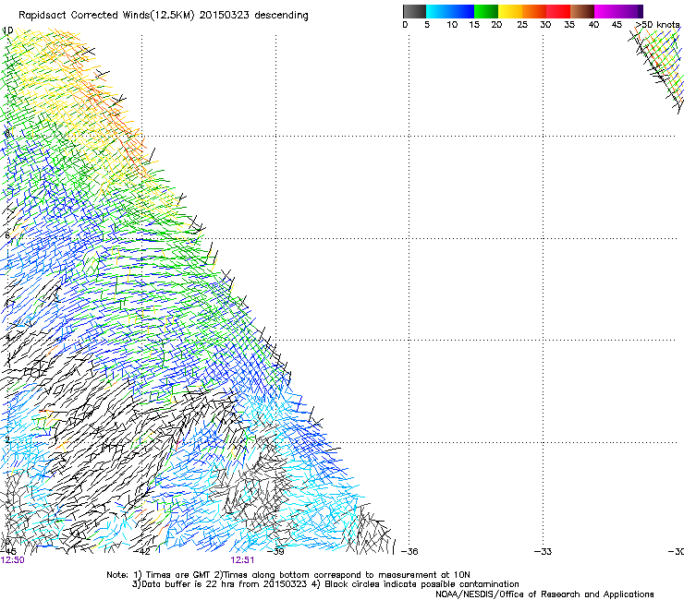Click the '15' label under the color bar
Viewport: 684px width, 600px height.
(x=474, y=24)
